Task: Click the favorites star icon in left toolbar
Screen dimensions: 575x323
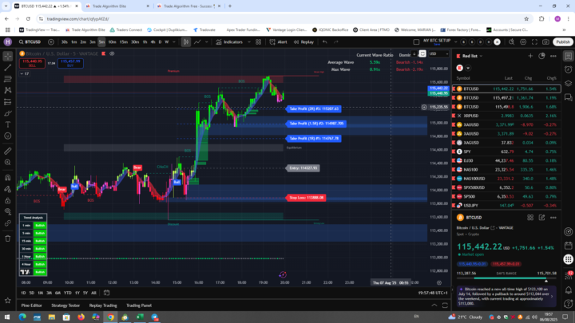Action: tap(8, 301)
